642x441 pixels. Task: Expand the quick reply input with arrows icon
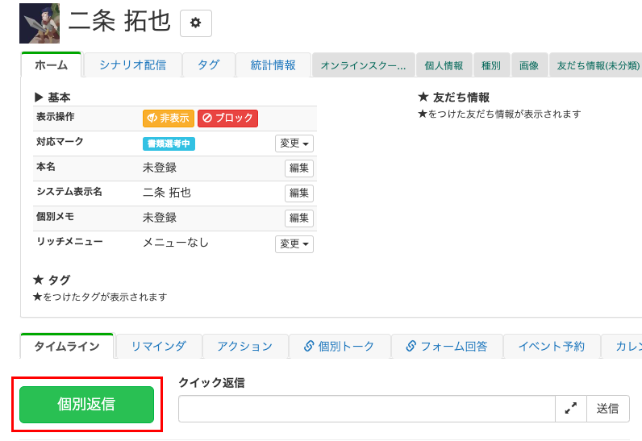point(570,409)
